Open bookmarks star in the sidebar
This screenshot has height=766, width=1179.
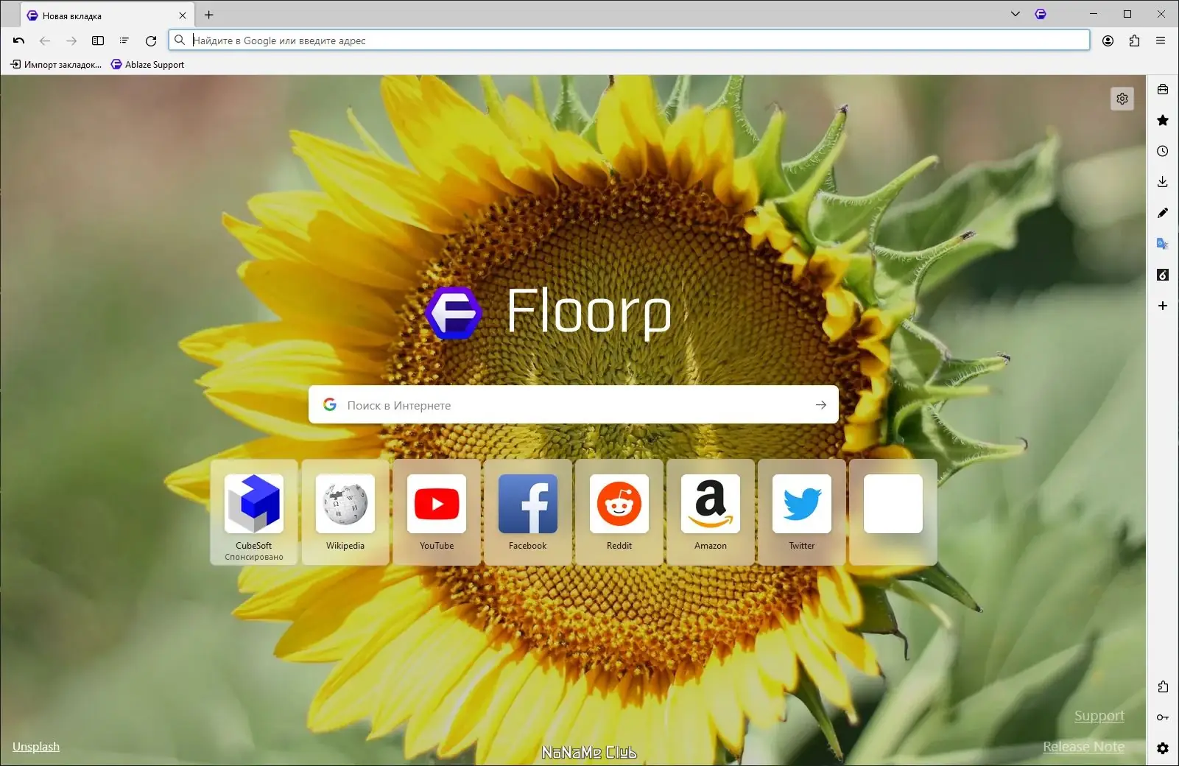click(1163, 120)
